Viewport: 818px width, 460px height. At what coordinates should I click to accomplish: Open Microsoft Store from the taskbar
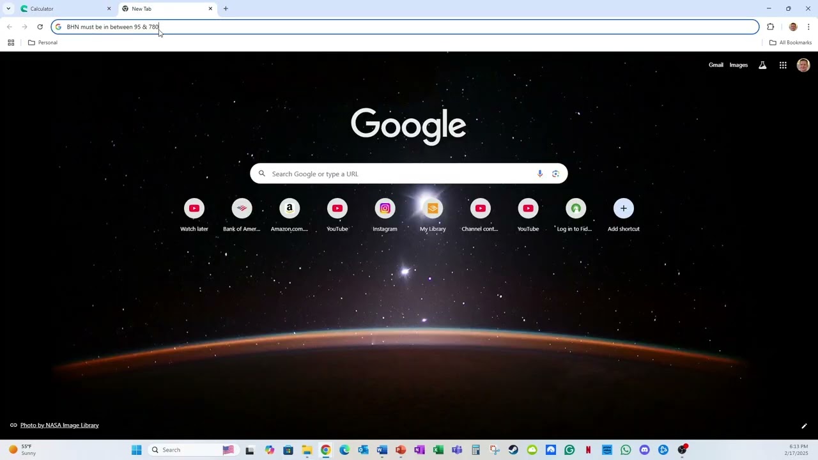[x=288, y=450]
